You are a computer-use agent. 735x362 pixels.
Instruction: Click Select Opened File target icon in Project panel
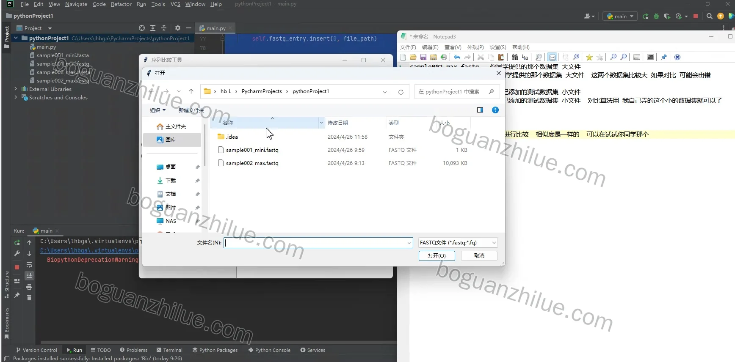[142, 28]
